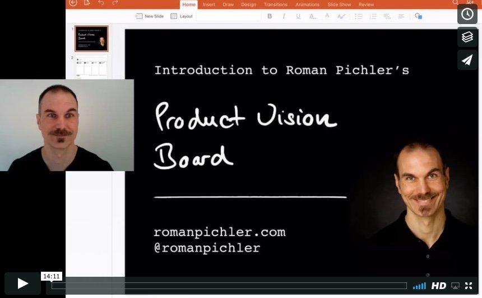Image resolution: width=482 pixels, height=298 pixels.
Task: Click the search magnifier icon
Action: (x=455, y=2)
